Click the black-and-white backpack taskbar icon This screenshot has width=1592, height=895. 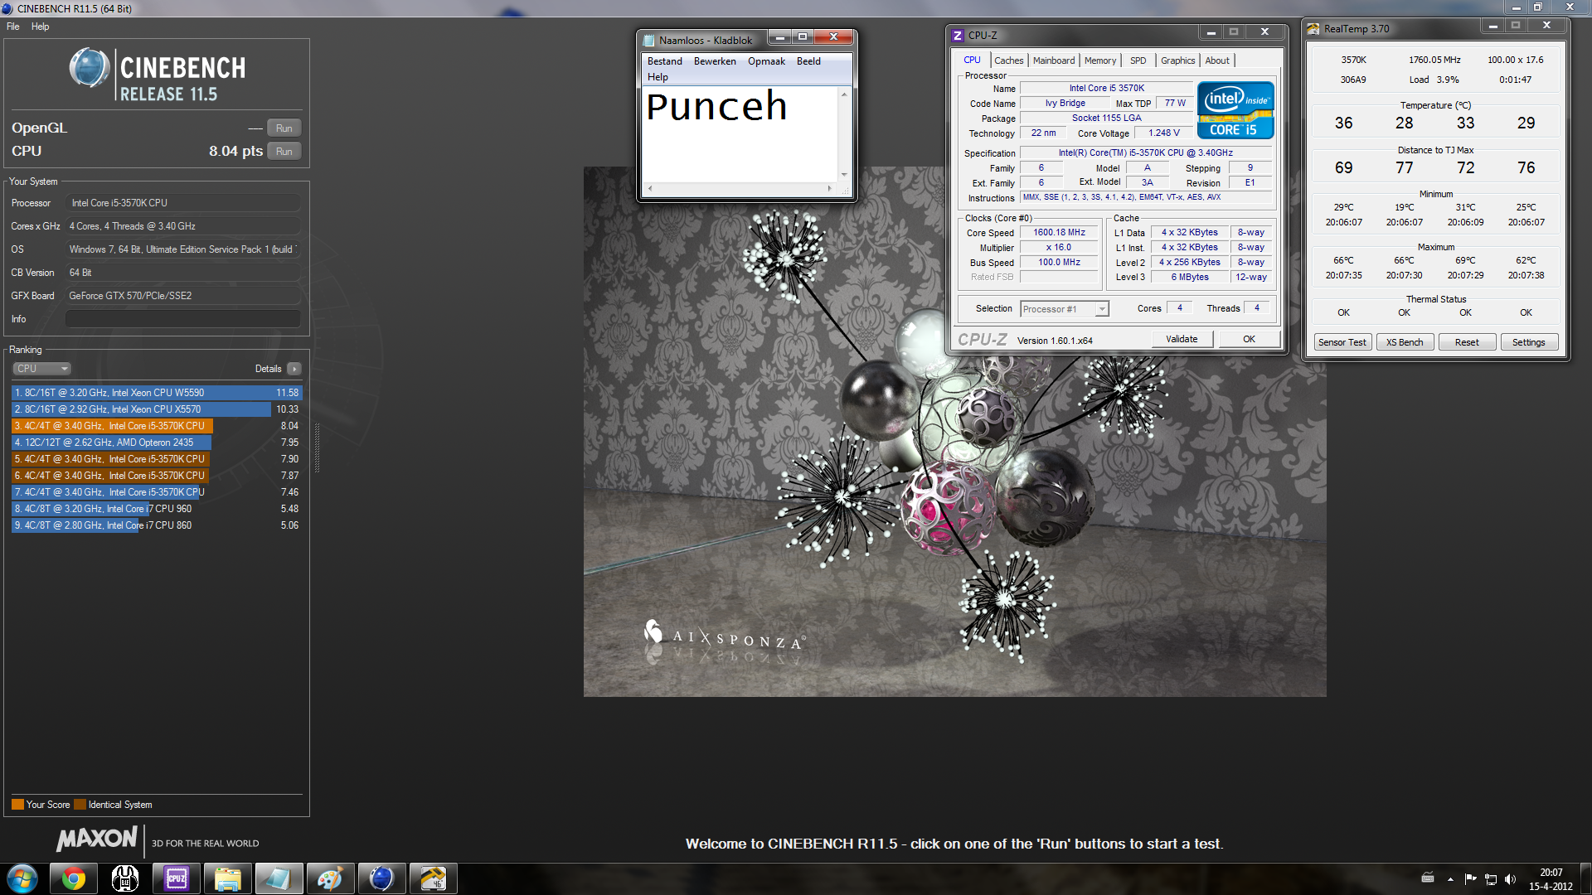click(125, 878)
